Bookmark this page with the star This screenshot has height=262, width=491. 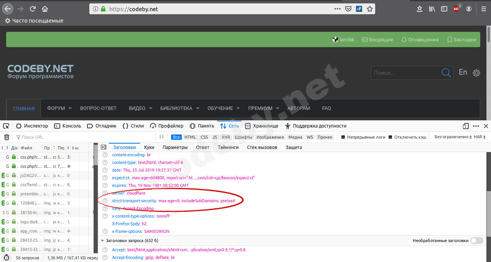[x=370, y=9]
